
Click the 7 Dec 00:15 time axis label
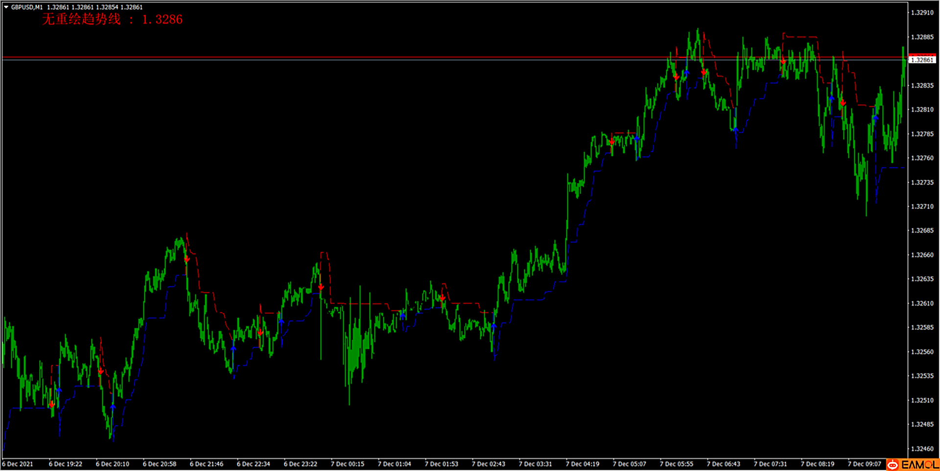click(347, 464)
